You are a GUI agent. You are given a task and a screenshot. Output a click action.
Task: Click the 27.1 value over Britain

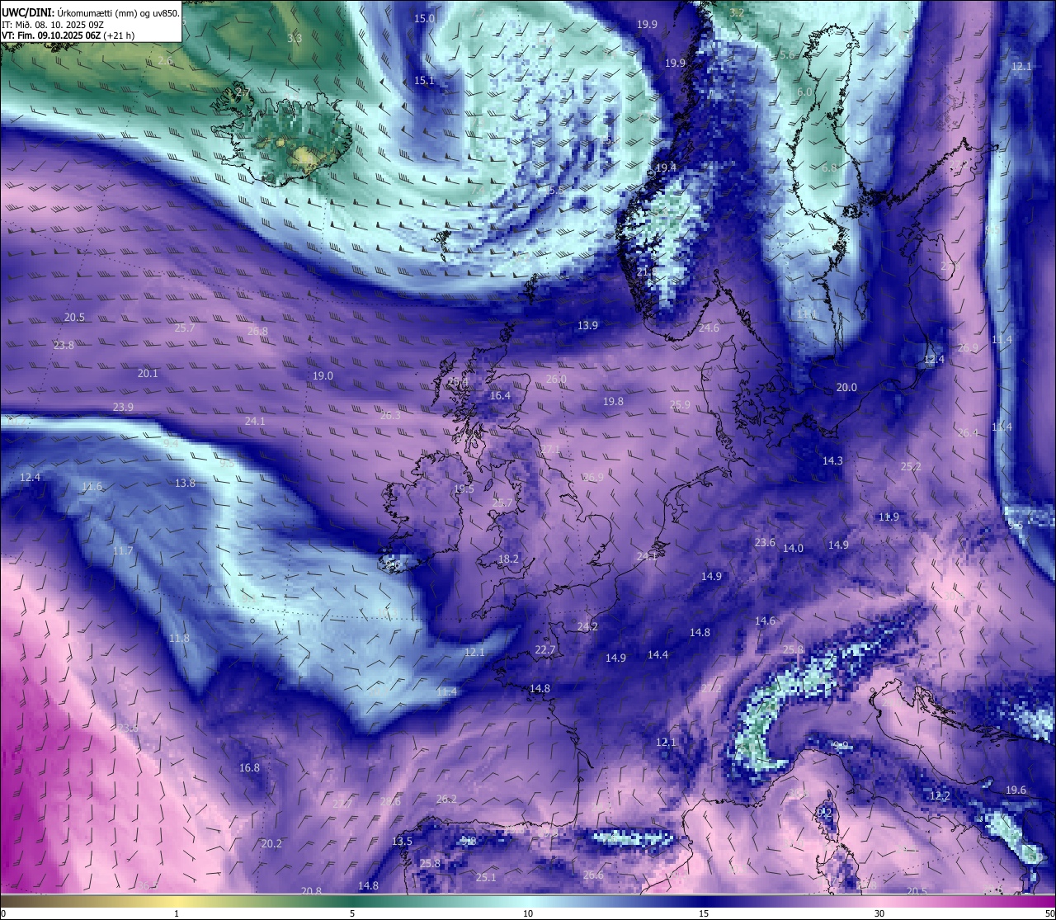coord(550,449)
